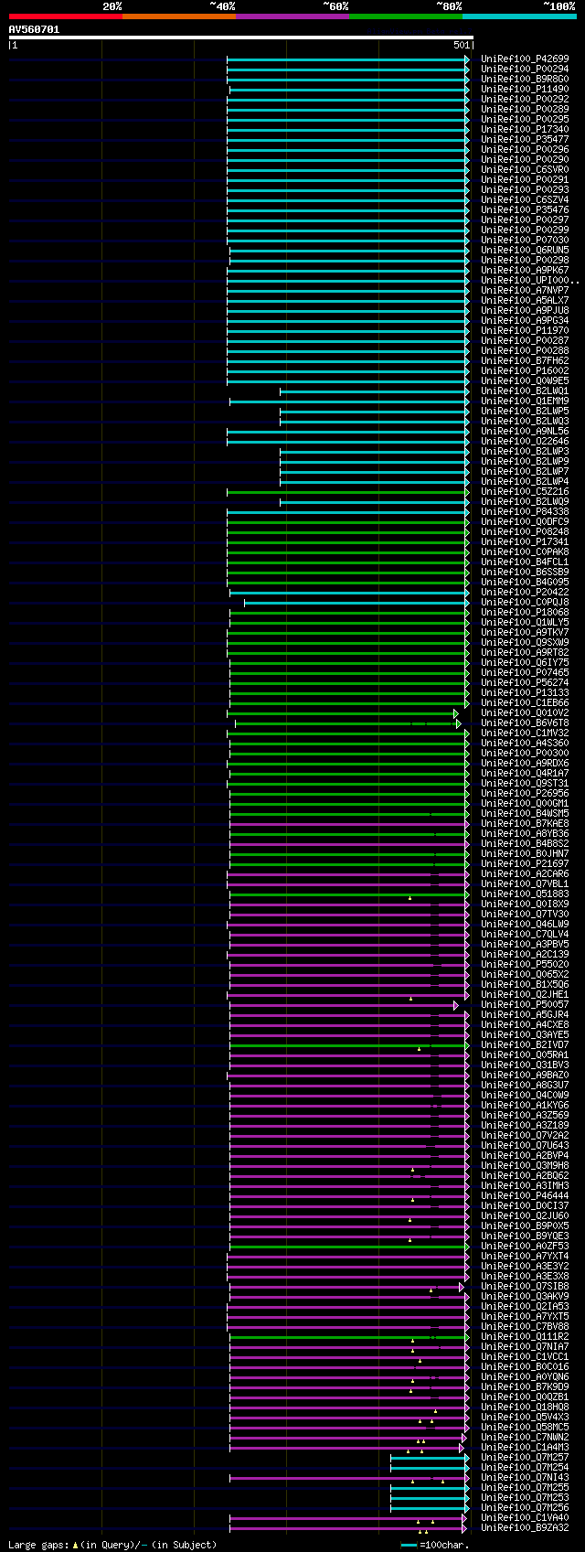Open hit UniRef100_Q7NI43

click(525, 1477)
